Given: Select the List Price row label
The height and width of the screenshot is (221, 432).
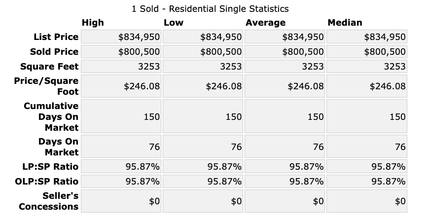Looking at the screenshot, I should point(56,37).
